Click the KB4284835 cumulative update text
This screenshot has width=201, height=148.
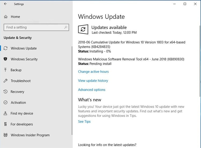click(132, 44)
